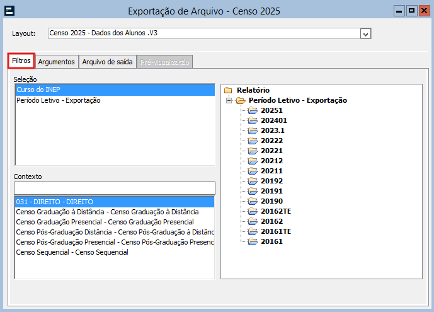Click the Relatório root folder icon
This screenshot has width=434, height=312.
(228, 90)
